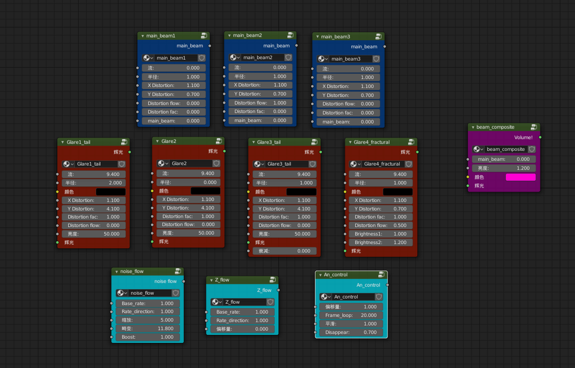Open the black color swatch in Glare2
The width and height of the screenshot is (575, 368).
[x=205, y=191]
